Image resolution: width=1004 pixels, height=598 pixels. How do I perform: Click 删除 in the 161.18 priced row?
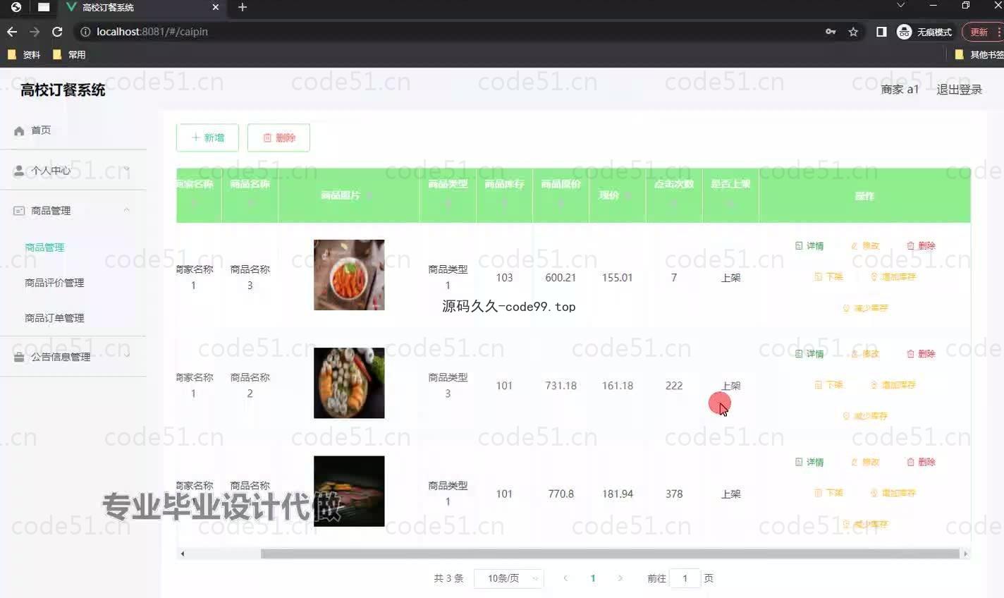tap(921, 353)
